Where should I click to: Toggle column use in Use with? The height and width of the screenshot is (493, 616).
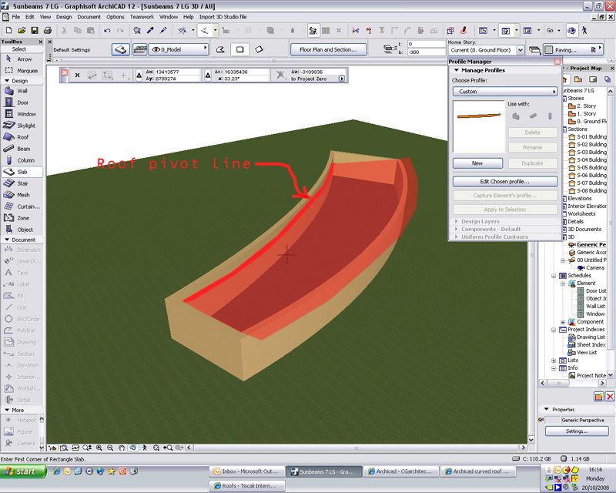550,116
